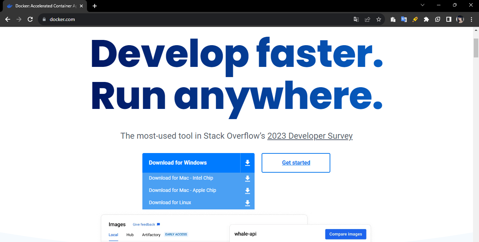Screen dimensions: 479x242
Task: Switch to the Artifactory tab
Action: pyautogui.click(x=151, y=235)
